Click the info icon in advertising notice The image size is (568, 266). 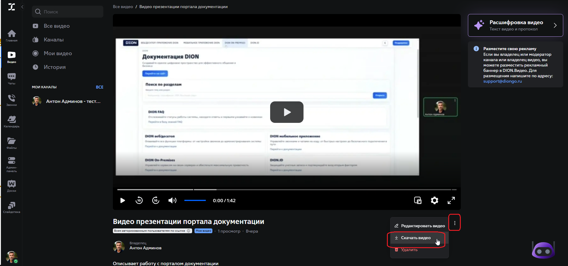(x=476, y=49)
